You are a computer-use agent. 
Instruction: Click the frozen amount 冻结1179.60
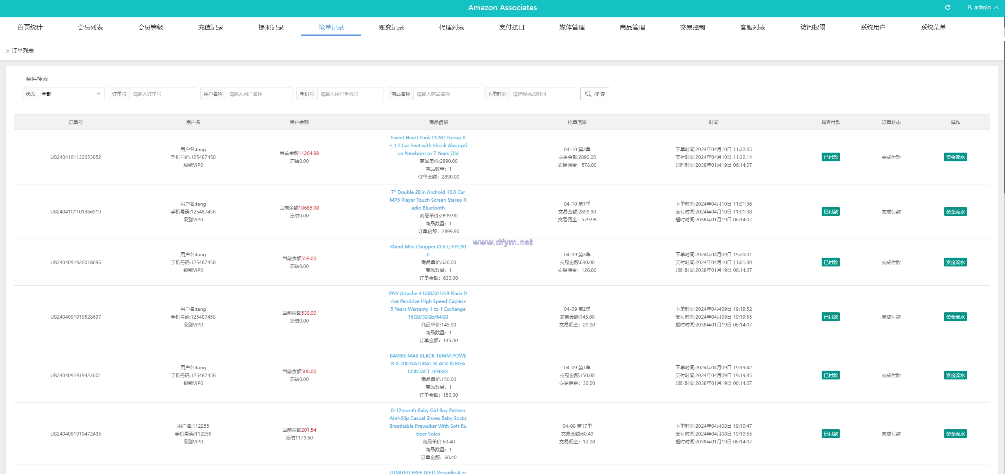(x=299, y=438)
